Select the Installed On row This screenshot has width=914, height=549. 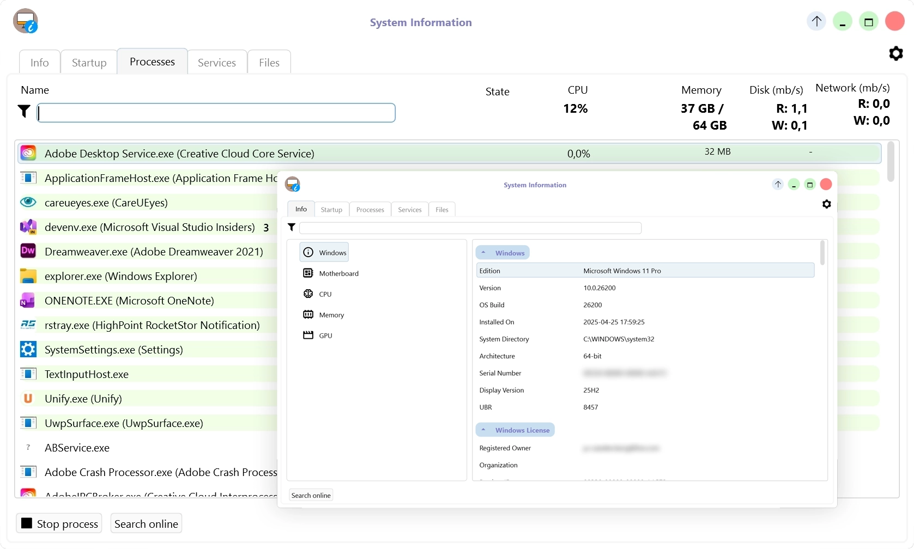(645, 322)
